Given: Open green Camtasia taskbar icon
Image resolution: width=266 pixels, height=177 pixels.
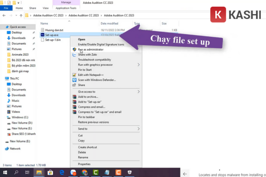Looking at the screenshot, I should tap(96, 173).
